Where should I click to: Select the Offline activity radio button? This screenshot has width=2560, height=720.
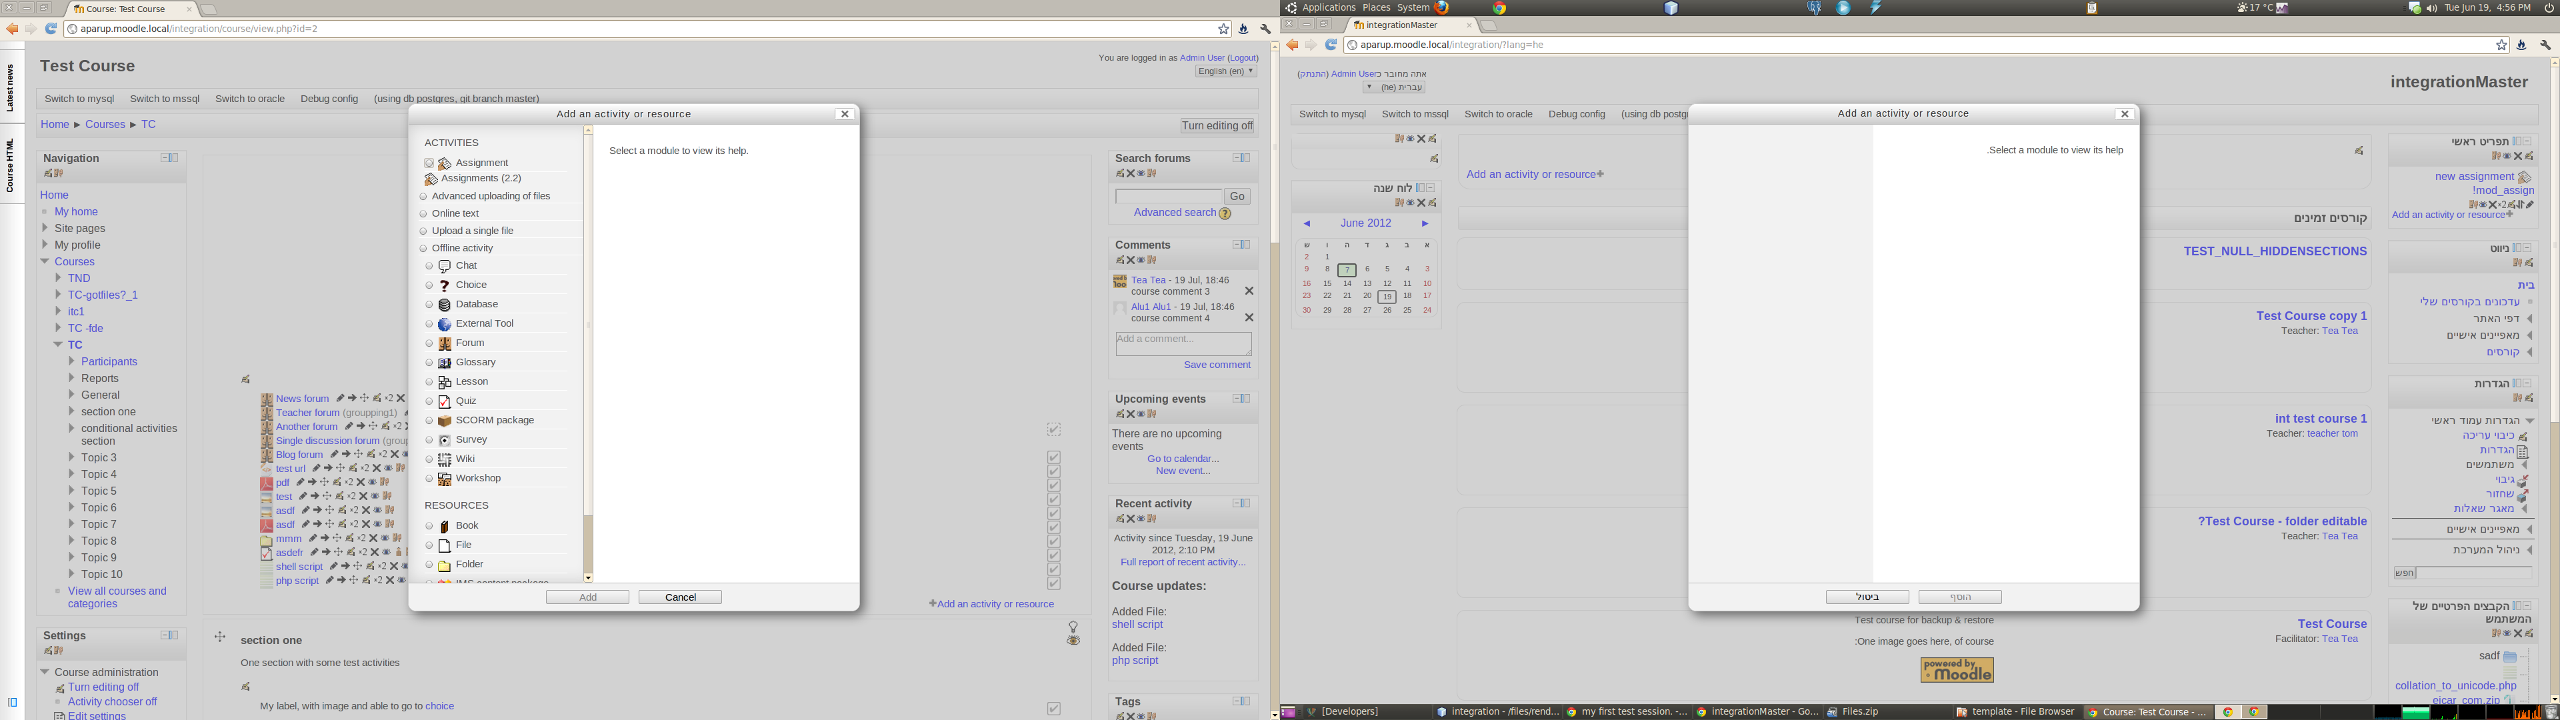click(x=423, y=249)
